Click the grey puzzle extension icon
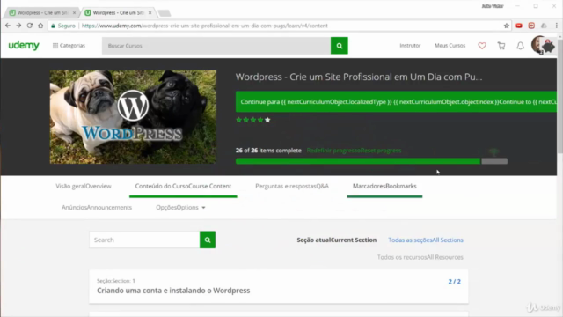This screenshot has width=563, height=317. [x=544, y=26]
